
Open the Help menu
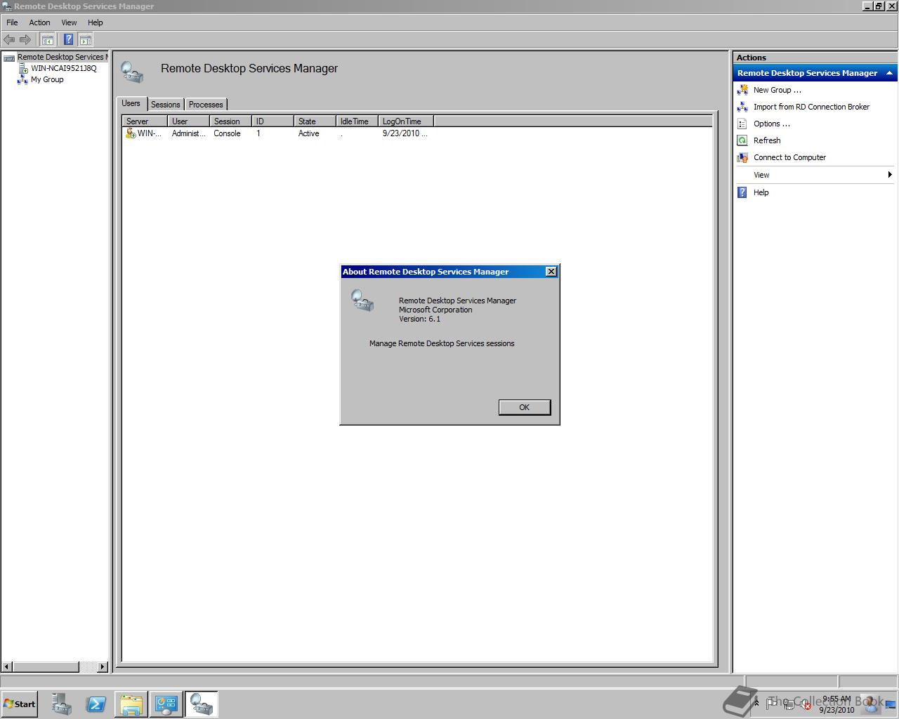(x=95, y=22)
